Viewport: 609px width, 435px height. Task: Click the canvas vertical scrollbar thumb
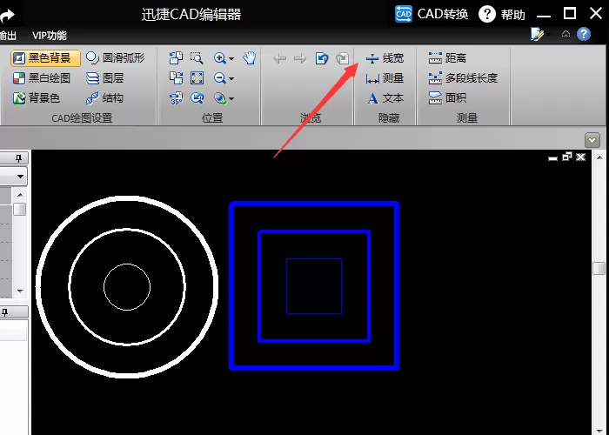pos(599,268)
